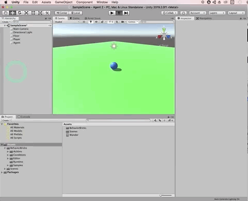Toggle the Center pivot button

(x=62, y=13)
